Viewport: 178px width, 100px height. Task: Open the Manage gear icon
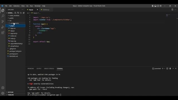click(3, 93)
